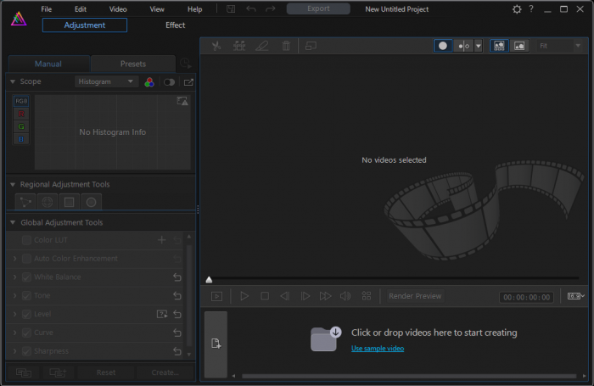Open the Histogram scope type dropdown

pos(106,82)
